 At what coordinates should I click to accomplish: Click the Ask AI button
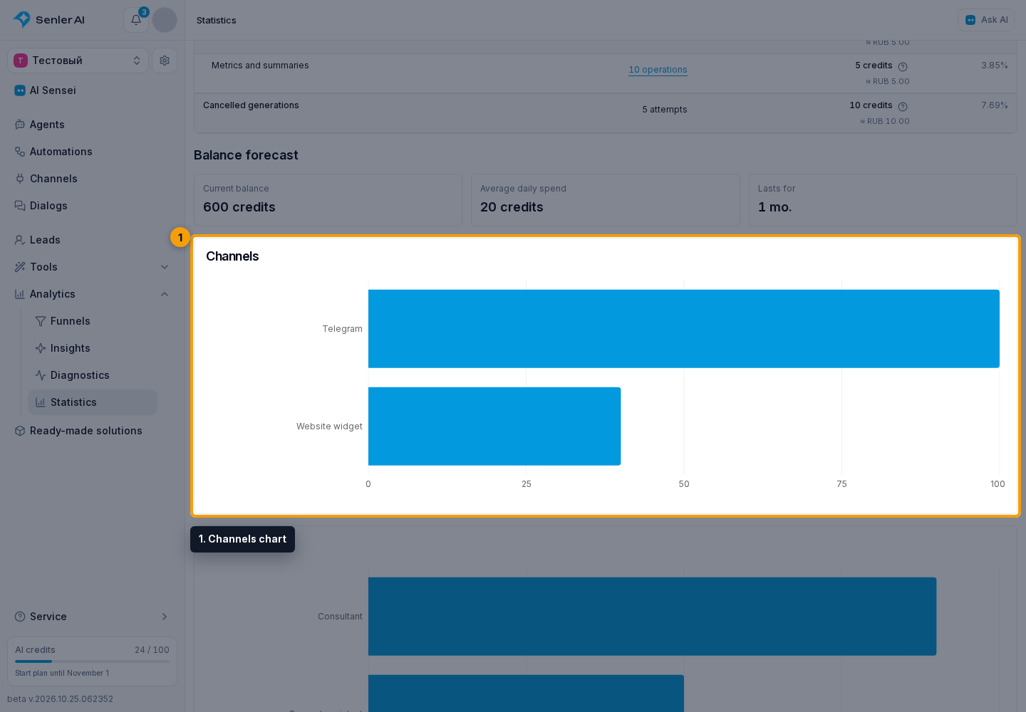click(x=986, y=20)
